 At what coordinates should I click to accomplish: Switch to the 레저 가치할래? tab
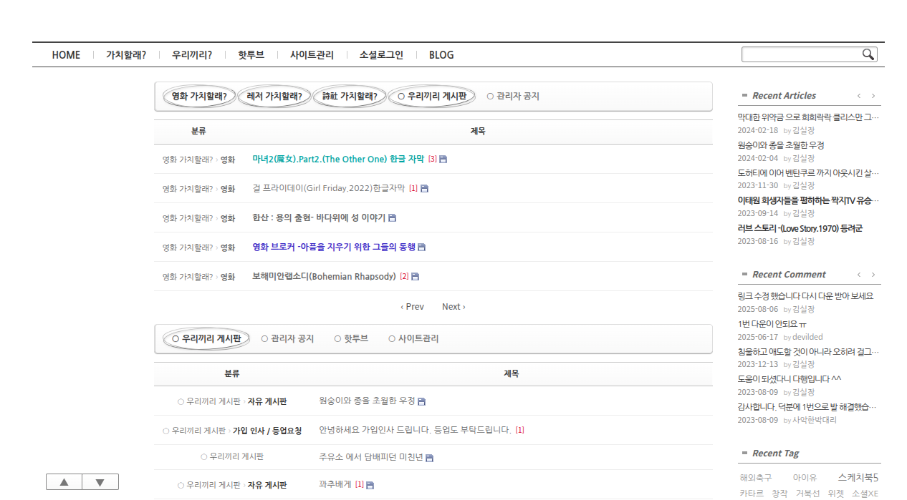[274, 96]
